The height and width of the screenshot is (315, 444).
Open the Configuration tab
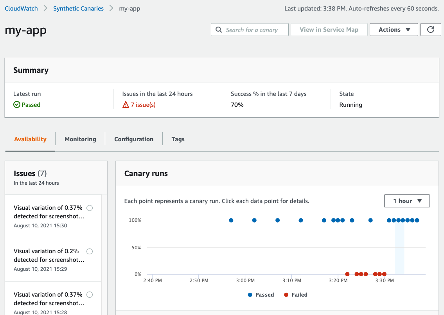coord(134,139)
